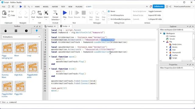Switch to the VIEW ribbon tab
This screenshot has height=109, width=195.
tap(70, 7)
